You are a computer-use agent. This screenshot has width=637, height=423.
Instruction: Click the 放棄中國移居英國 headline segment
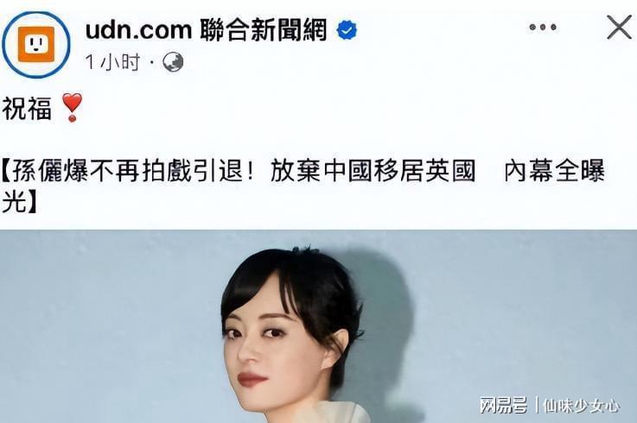tap(373, 171)
